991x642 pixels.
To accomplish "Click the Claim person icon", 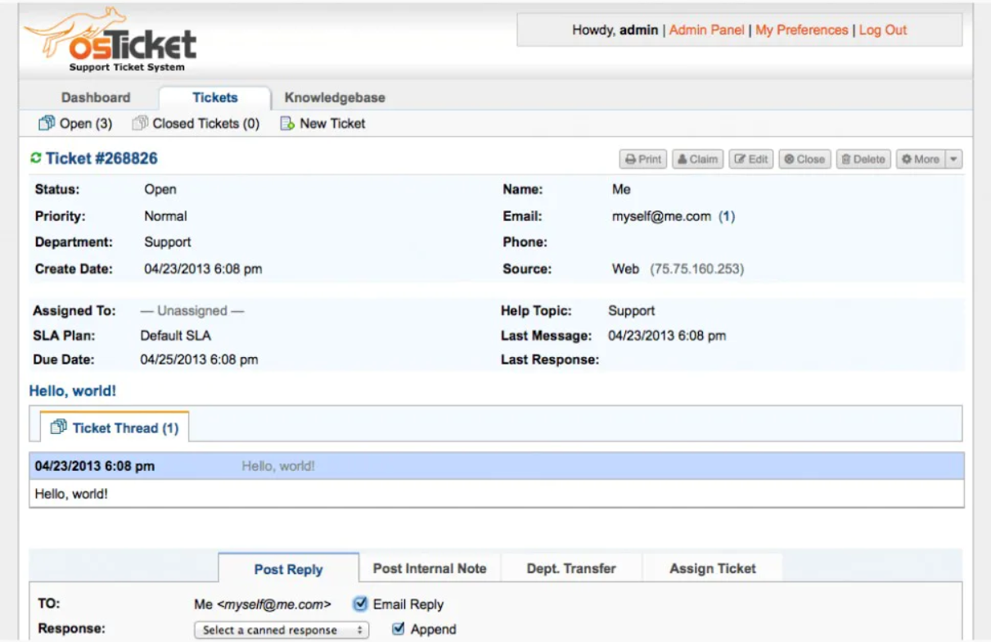I will (x=683, y=159).
